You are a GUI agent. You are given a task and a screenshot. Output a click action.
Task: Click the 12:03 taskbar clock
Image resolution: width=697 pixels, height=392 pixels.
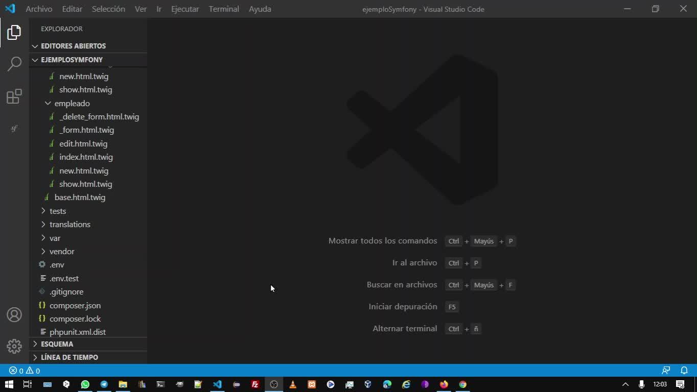[660, 384]
